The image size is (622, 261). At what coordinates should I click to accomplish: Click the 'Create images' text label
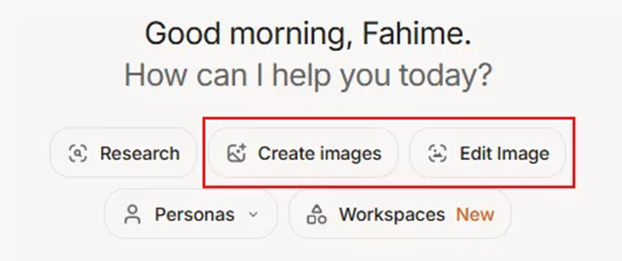320,154
